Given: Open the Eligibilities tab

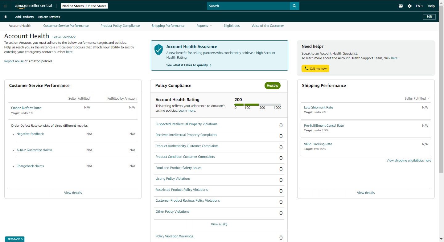Looking at the screenshot, I should point(232,26).
